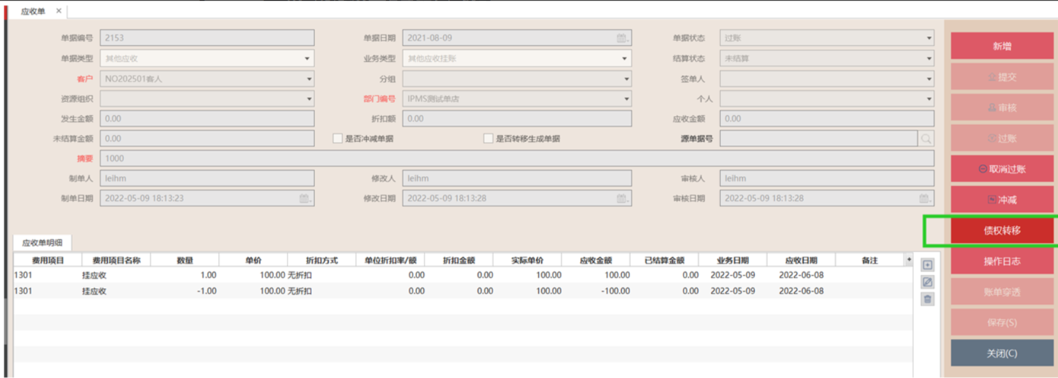Close the 应收单 tab with X

[x=59, y=11]
